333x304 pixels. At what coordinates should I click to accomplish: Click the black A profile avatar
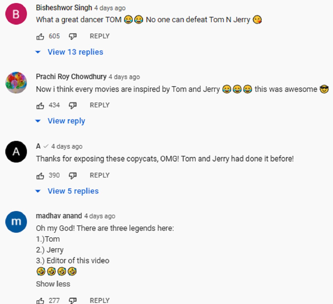point(16,152)
